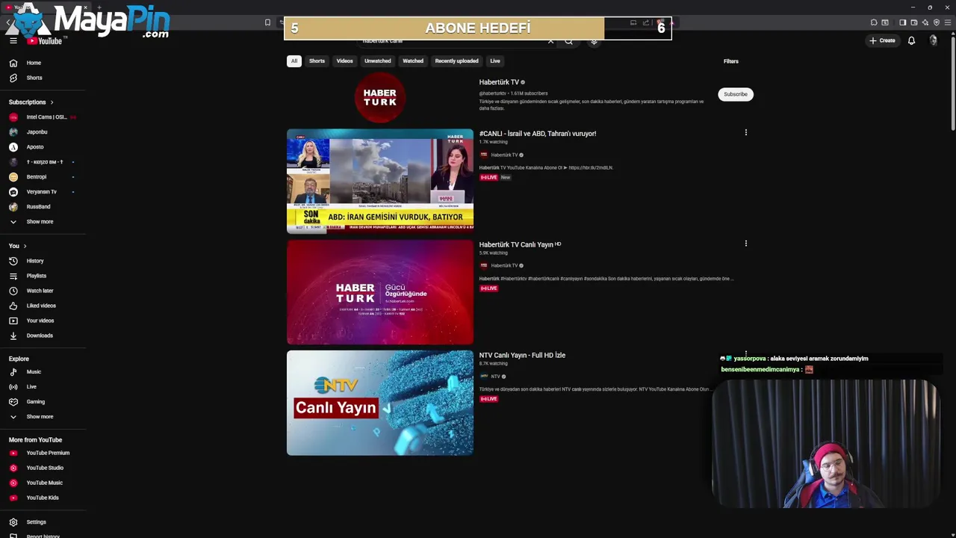Open browser extensions puzzle icon
The image size is (956, 538).
pyautogui.click(x=873, y=22)
